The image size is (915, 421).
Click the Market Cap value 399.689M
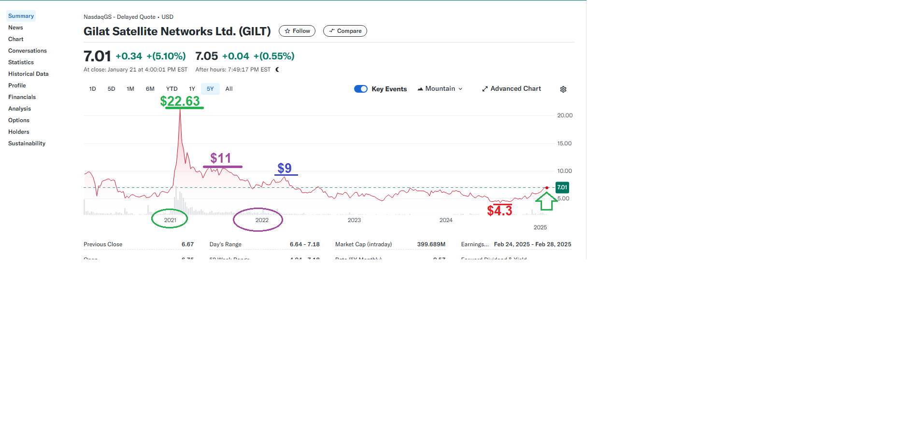[x=431, y=244]
